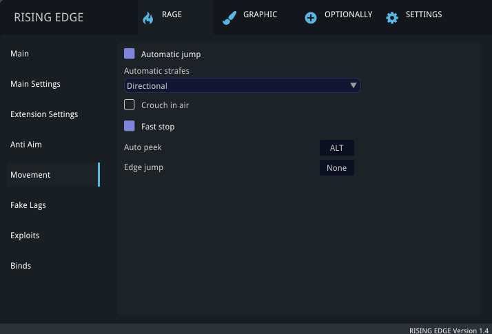Open the OPTIONALLY tab
Screen dimensions: 492x334
point(338,17)
